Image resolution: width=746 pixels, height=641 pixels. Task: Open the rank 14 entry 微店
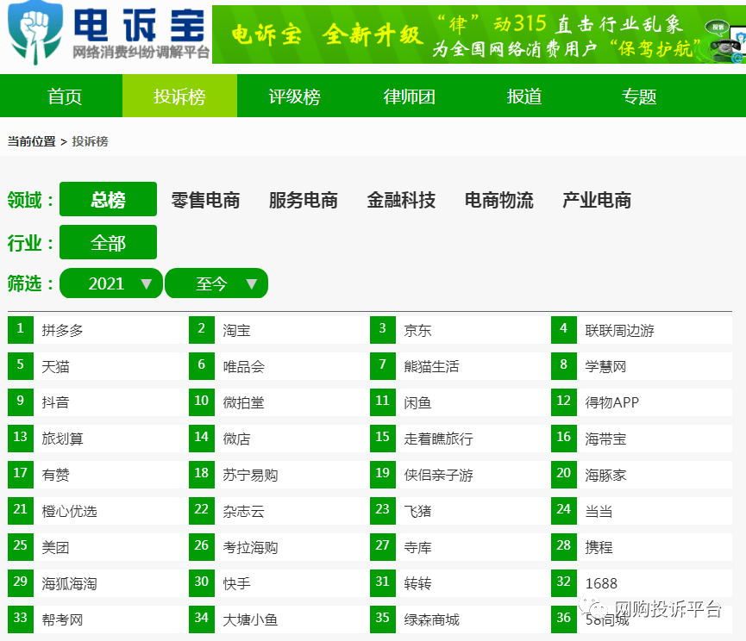click(x=236, y=439)
